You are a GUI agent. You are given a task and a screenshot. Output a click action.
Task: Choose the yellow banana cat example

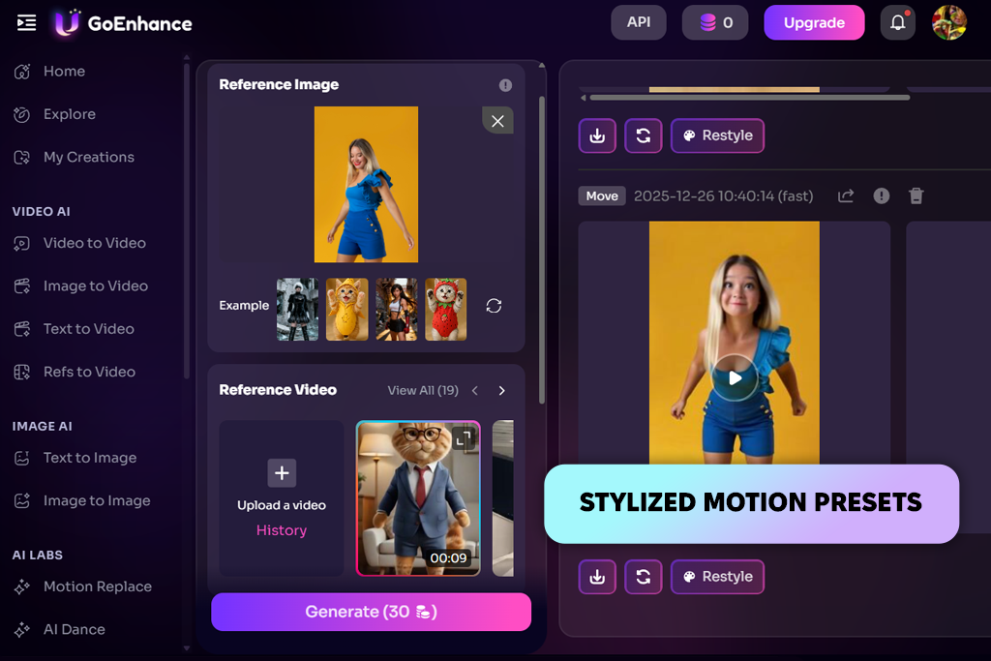tap(347, 310)
